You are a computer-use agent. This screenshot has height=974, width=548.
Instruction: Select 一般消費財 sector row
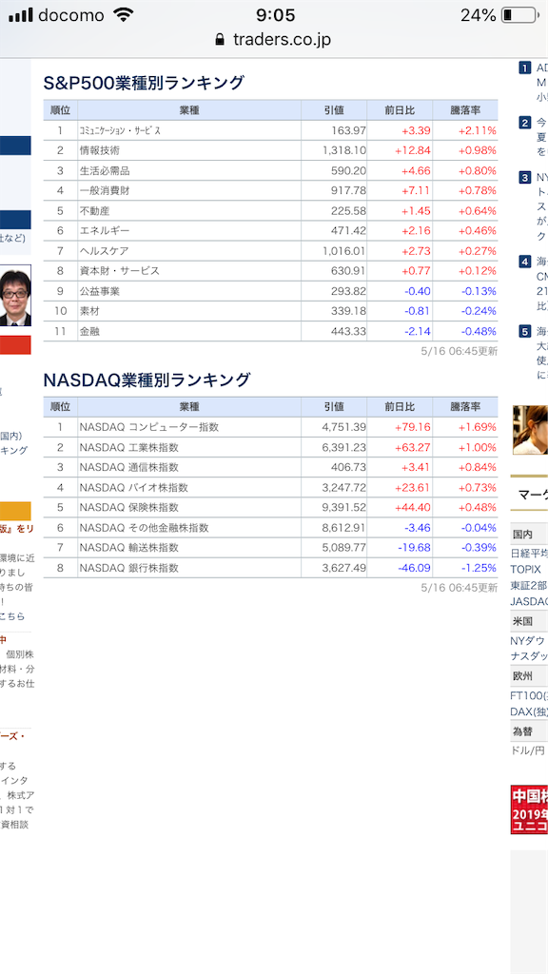click(x=270, y=190)
